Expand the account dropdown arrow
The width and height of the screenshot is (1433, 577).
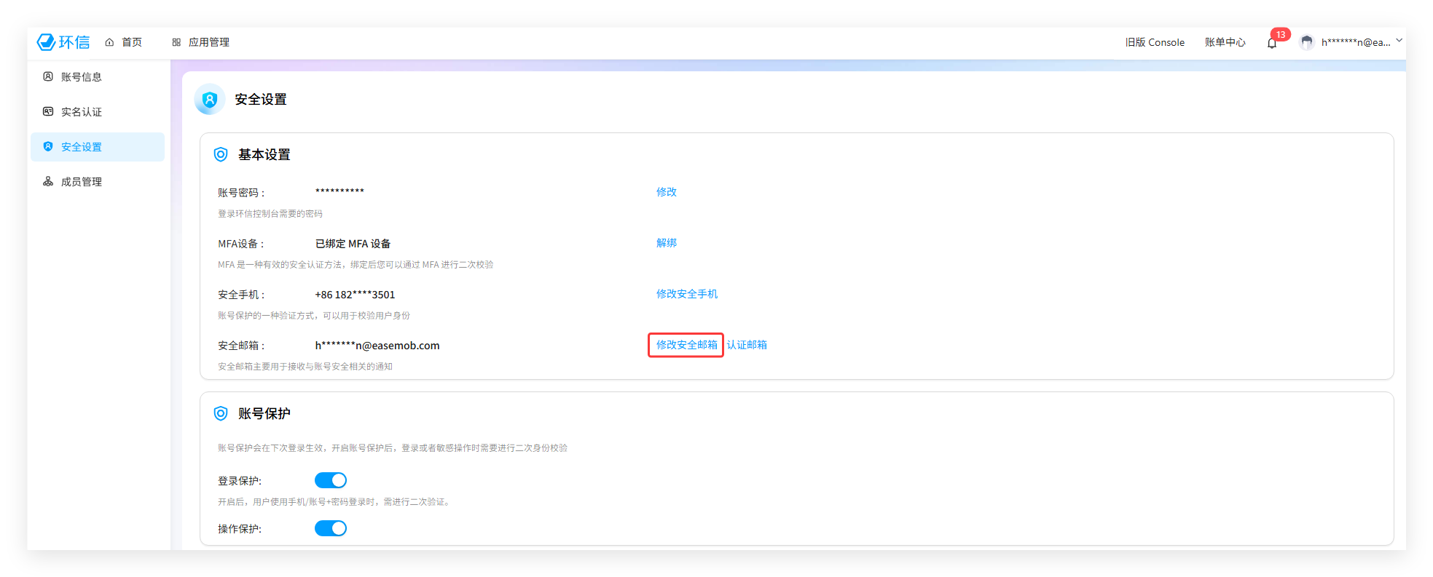[x=1399, y=41]
